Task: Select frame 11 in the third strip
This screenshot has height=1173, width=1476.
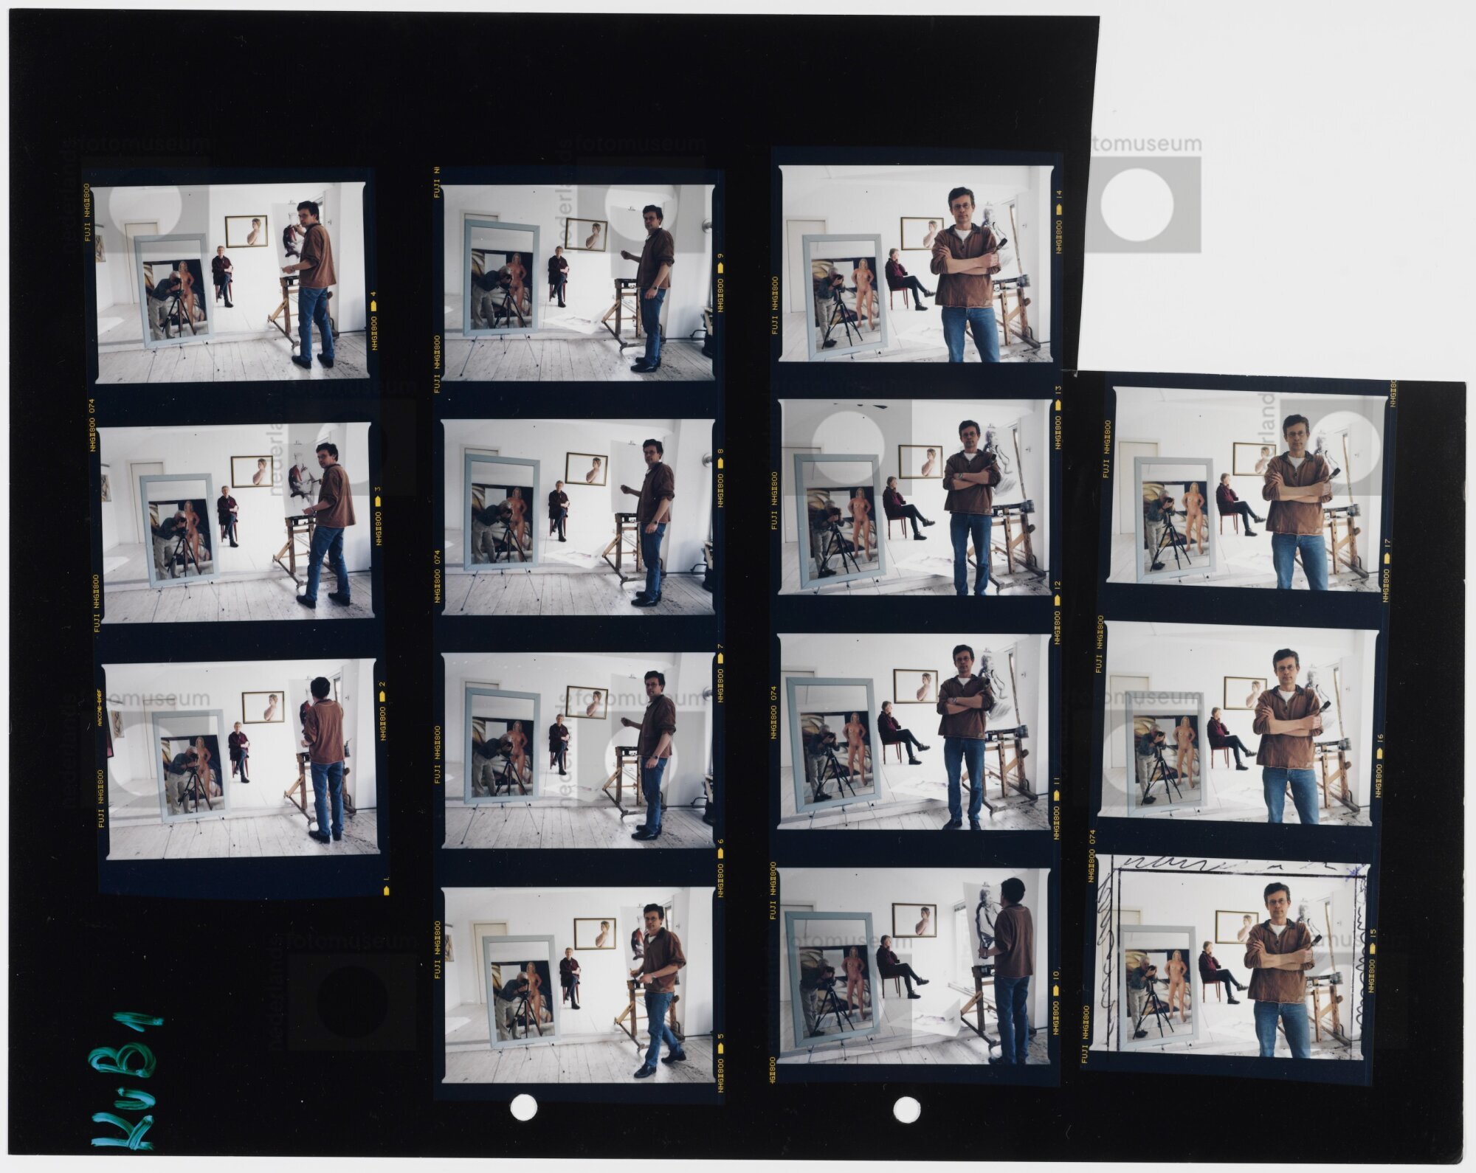Action: [x=915, y=732]
